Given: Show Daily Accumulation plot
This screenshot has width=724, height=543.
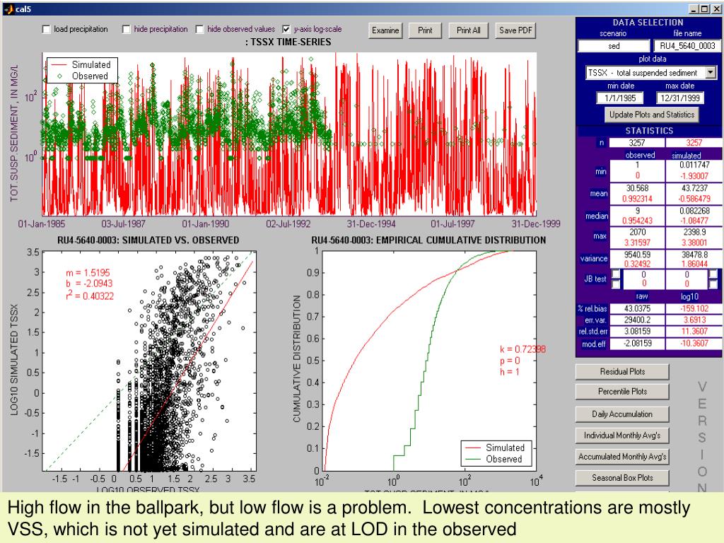Looking at the screenshot, I should [622, 414].
